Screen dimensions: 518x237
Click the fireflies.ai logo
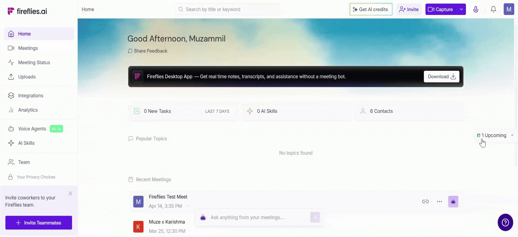(x=27, y=11)
